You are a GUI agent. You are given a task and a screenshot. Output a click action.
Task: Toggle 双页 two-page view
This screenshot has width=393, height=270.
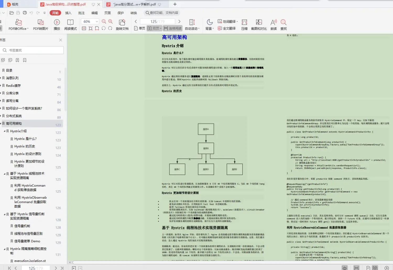(x=154, y=28)
